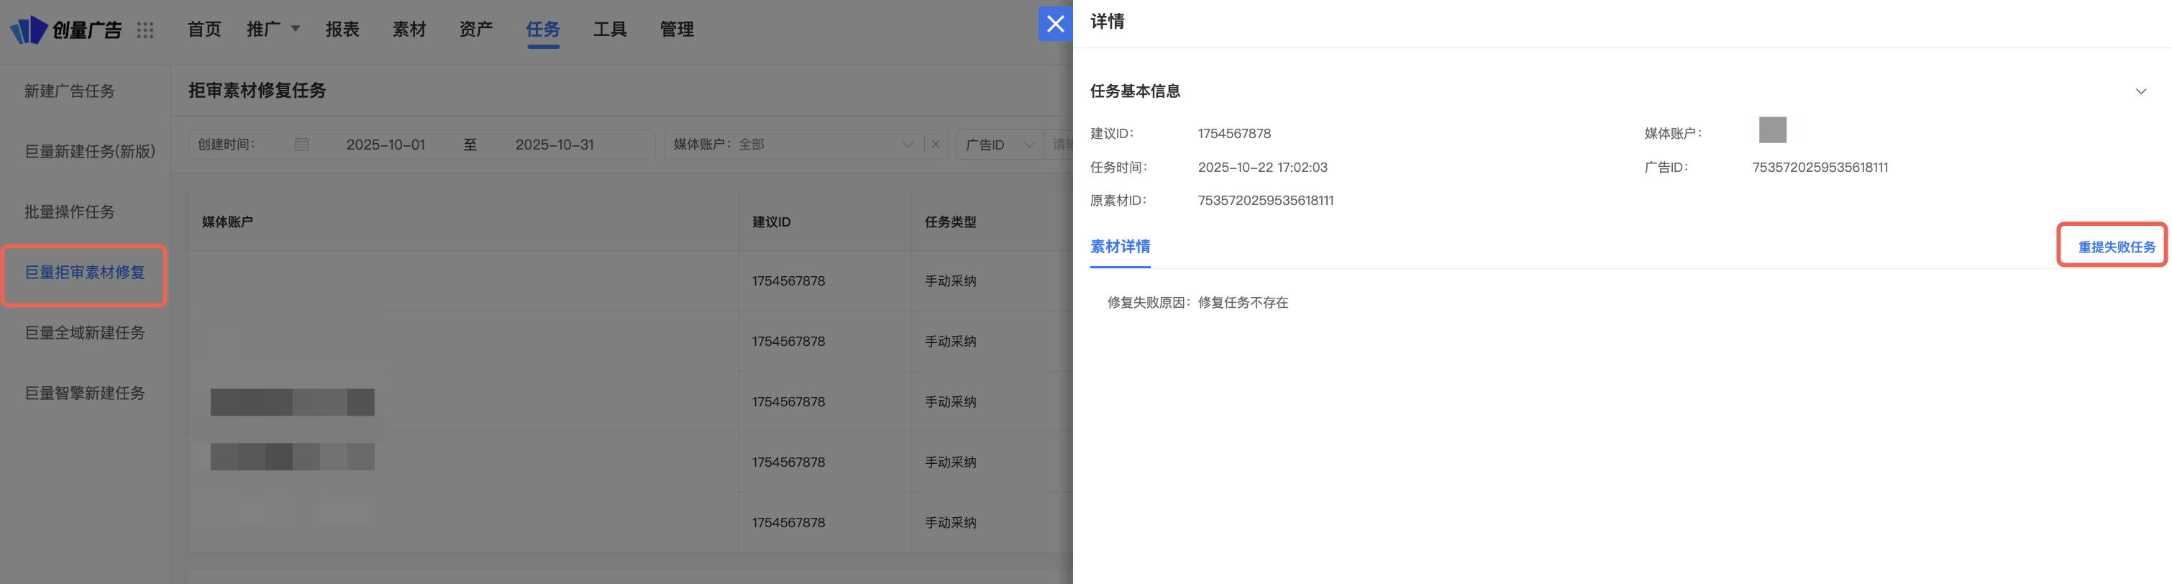The width and height of the screenshot is (2172, 584).
Task: Open the 报表 menu
Action: (342, 29)
